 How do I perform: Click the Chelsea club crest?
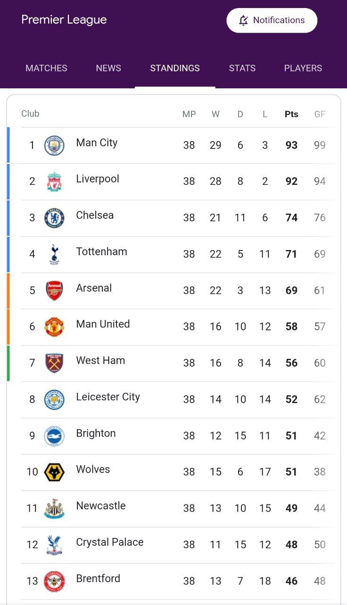(54, 218)
